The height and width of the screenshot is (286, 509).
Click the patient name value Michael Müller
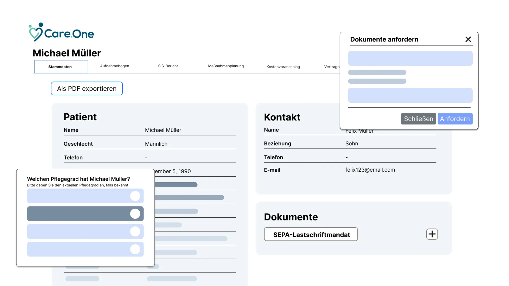[x=163, y=130]
